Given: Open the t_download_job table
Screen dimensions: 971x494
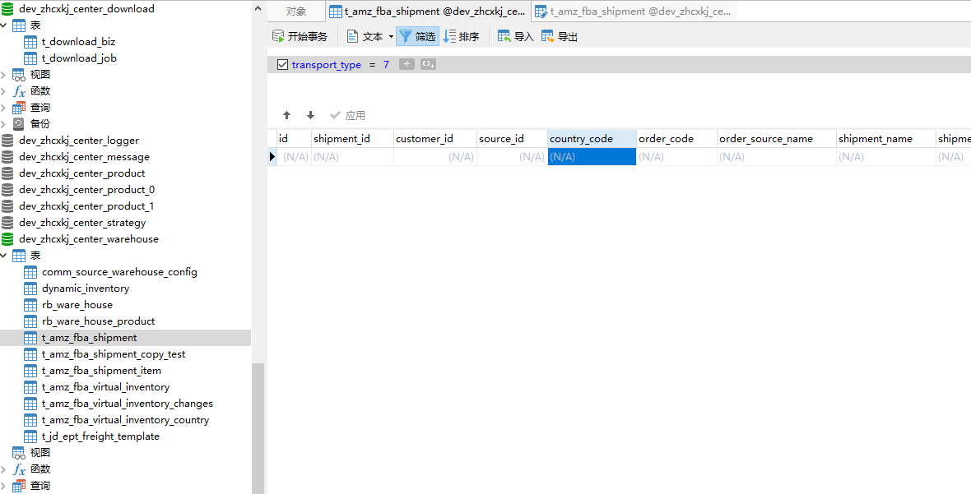Looking at the screenshot, I should tap(79, 58).
